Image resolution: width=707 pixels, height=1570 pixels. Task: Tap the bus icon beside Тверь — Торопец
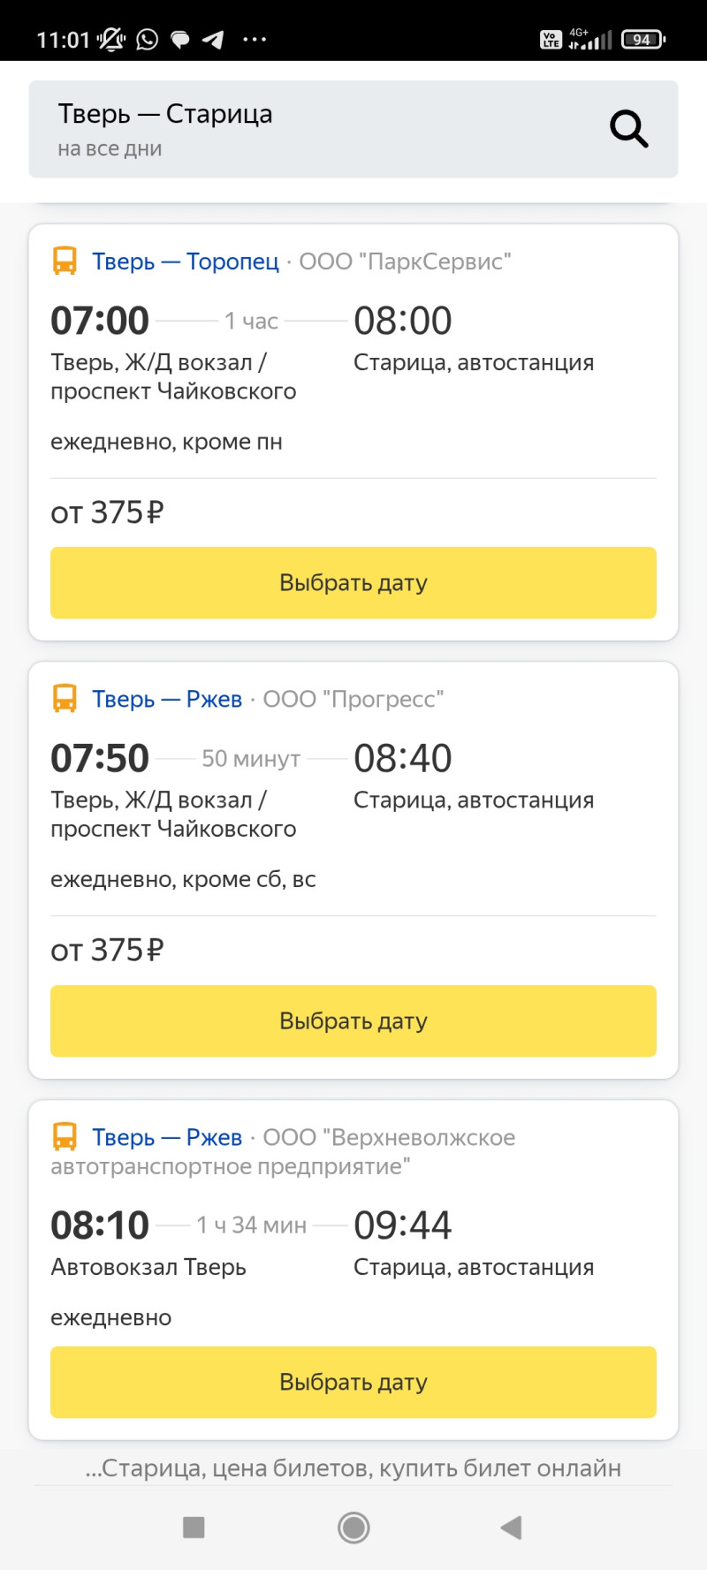tap(65, 262)
